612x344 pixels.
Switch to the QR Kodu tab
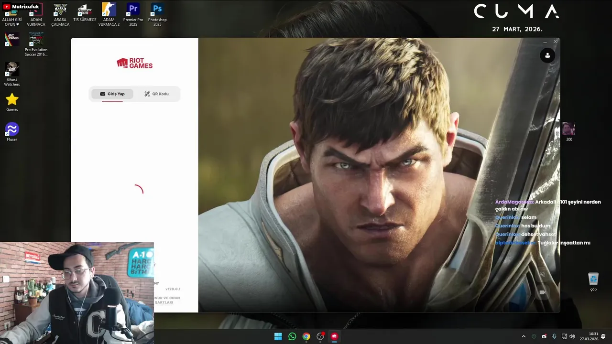coord(157,94)
